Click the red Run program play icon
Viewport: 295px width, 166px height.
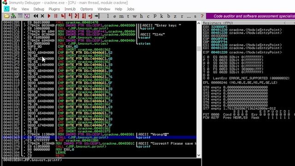tap(49, 16)
